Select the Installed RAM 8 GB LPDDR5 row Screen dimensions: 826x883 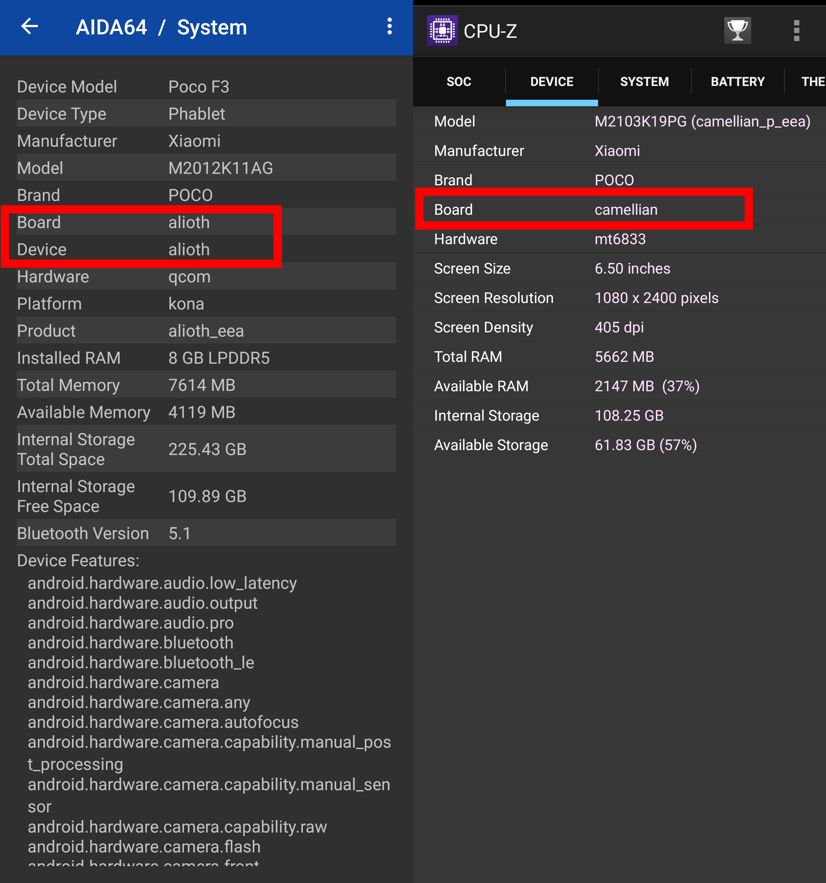pyautogui.click(x=206, y=358)
